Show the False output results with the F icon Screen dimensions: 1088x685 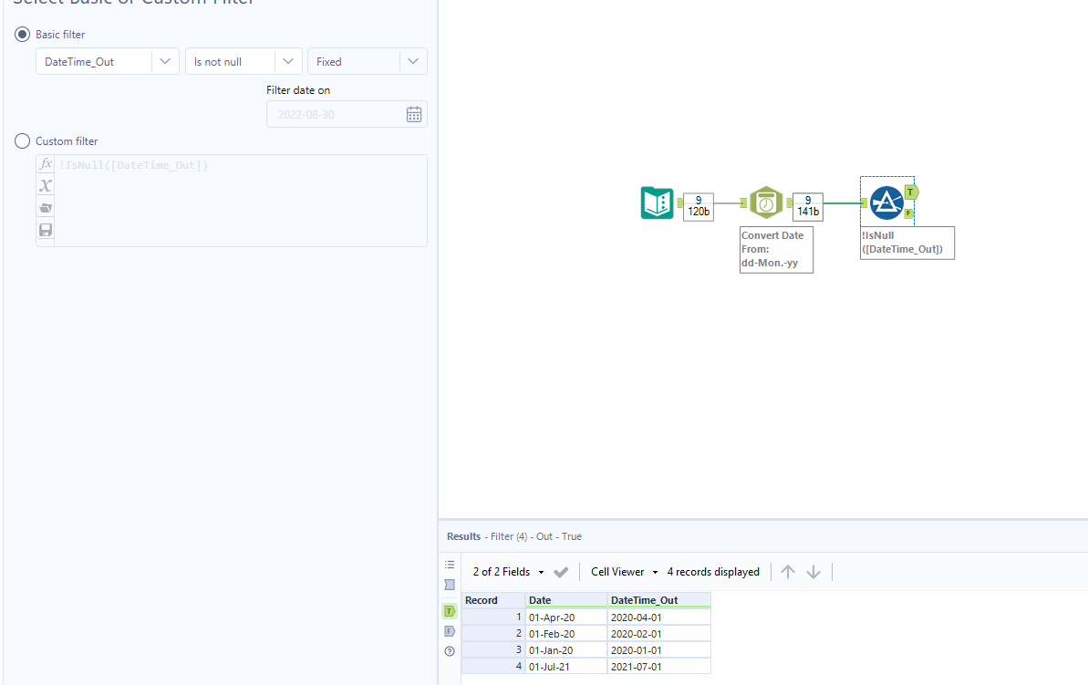click(449, 630)
